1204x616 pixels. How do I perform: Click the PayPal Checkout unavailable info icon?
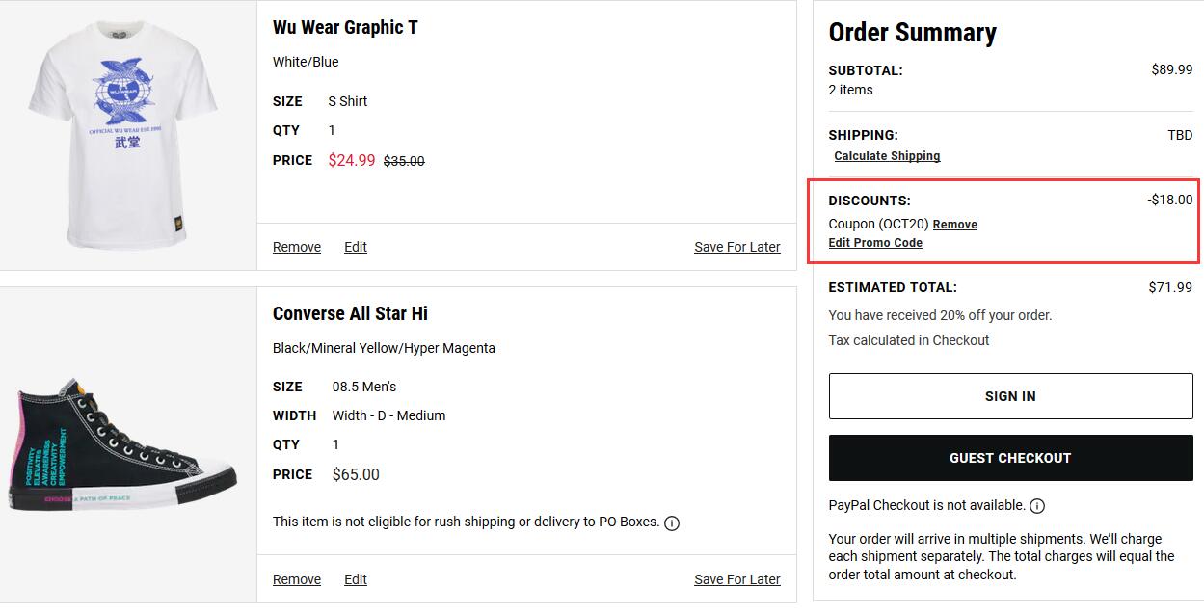click(x=1037, y=506)
